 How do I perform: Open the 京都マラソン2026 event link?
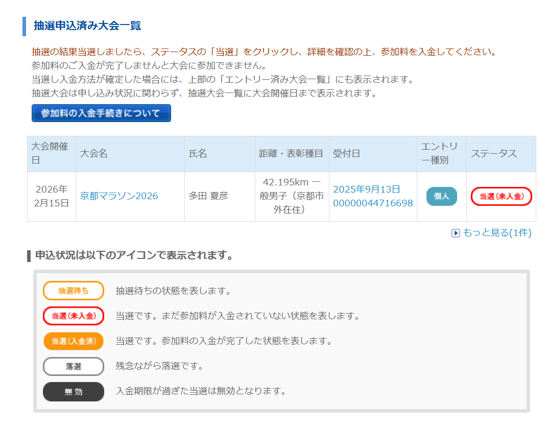(x=119, y=196)
